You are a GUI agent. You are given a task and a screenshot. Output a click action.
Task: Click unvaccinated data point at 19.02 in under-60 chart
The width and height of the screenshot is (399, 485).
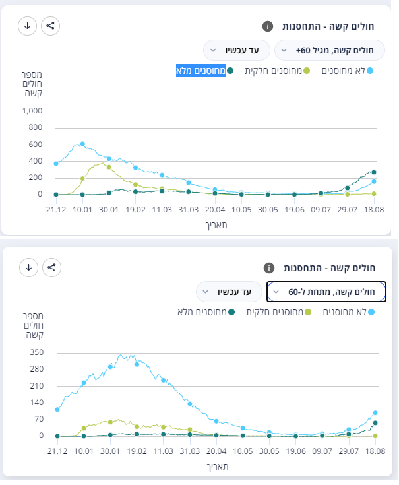[x=137, y=364]
